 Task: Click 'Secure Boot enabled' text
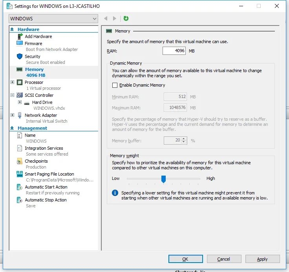tap(45, 62)
